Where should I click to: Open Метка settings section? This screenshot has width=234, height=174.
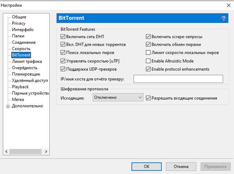18,100
